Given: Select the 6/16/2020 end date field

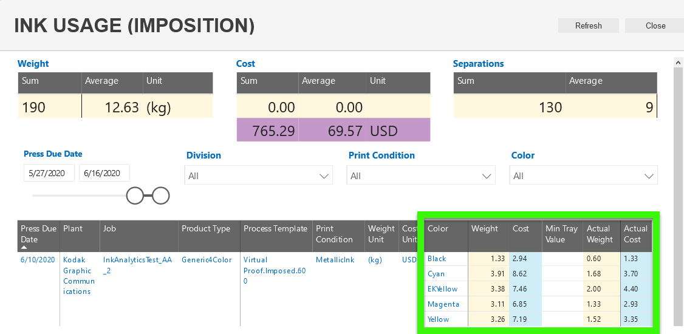Looking at the screenshot, I should 104,173.
